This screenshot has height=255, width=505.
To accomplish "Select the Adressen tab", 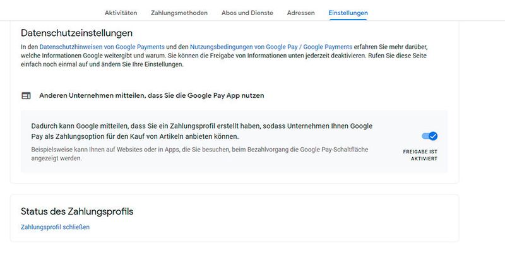I will pos(301,13).
